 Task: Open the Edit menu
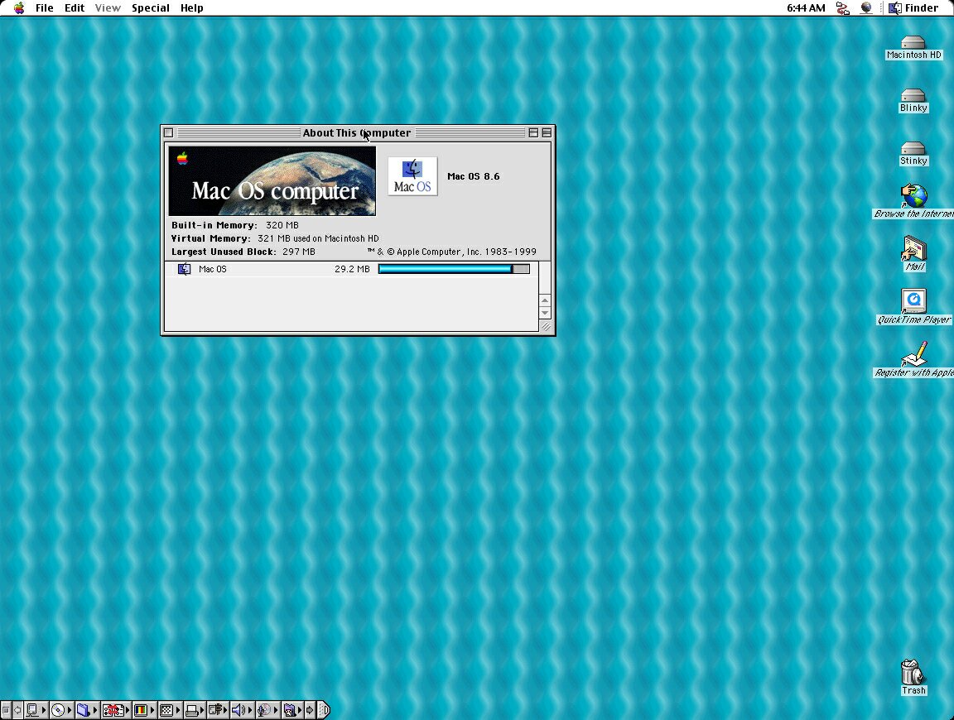pyautogui.click(x=75, y=8)
